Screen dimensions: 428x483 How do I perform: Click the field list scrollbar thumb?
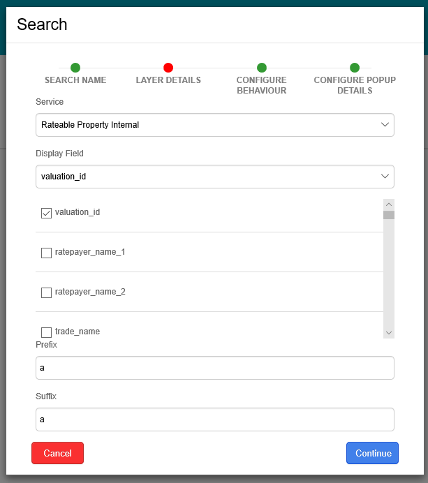[x=389, y=215]
